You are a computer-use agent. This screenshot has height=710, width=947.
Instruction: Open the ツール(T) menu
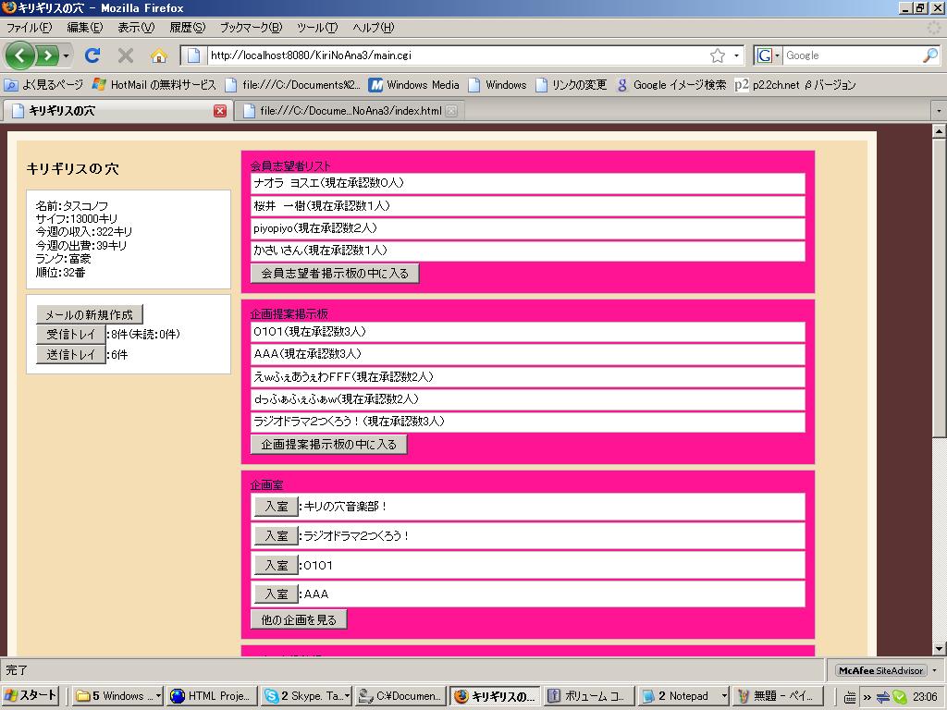(317, 27)
